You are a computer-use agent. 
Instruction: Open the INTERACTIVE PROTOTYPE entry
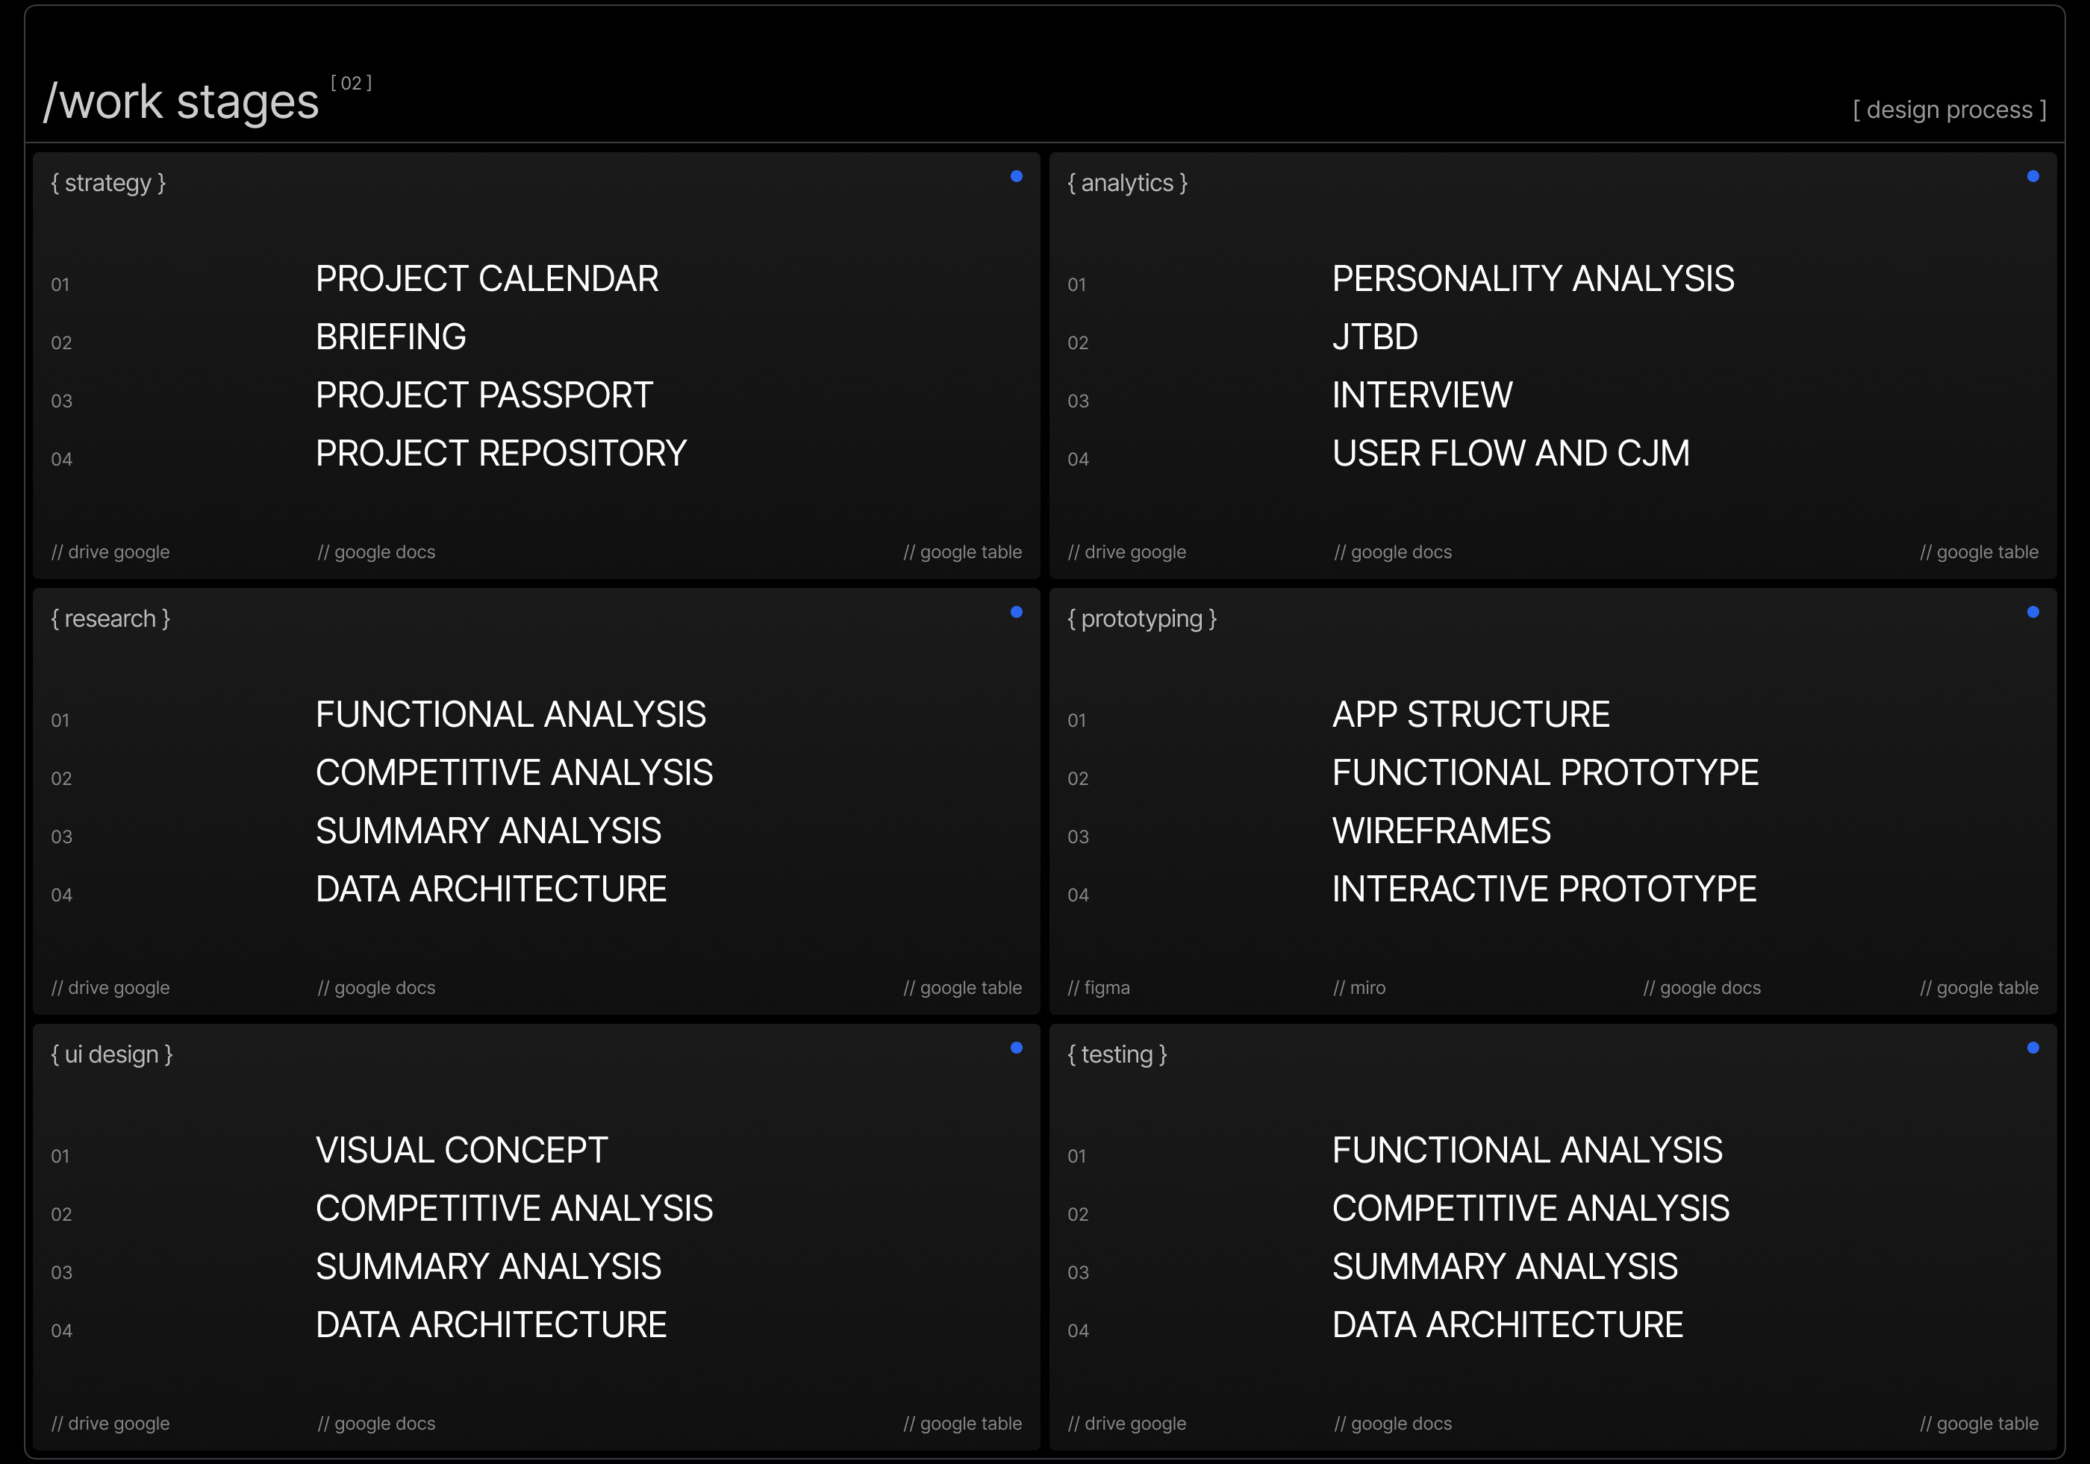tap(1543, 890)
